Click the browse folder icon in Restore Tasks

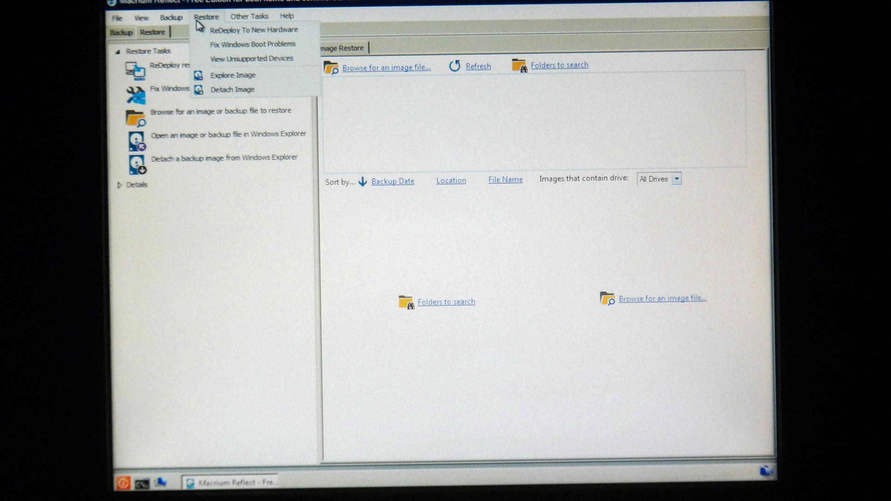[136, 118]
